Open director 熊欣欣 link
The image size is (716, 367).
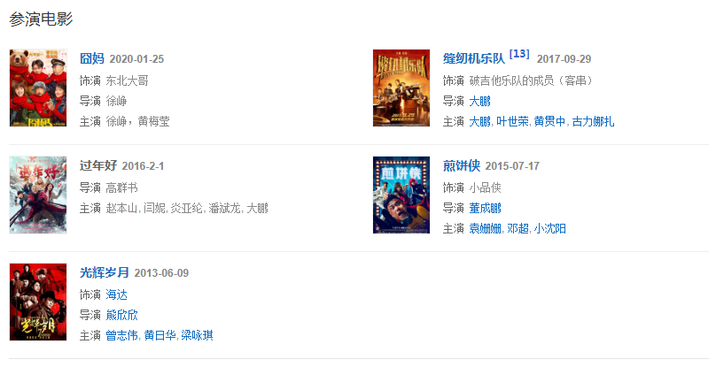[x=122, y=315]
